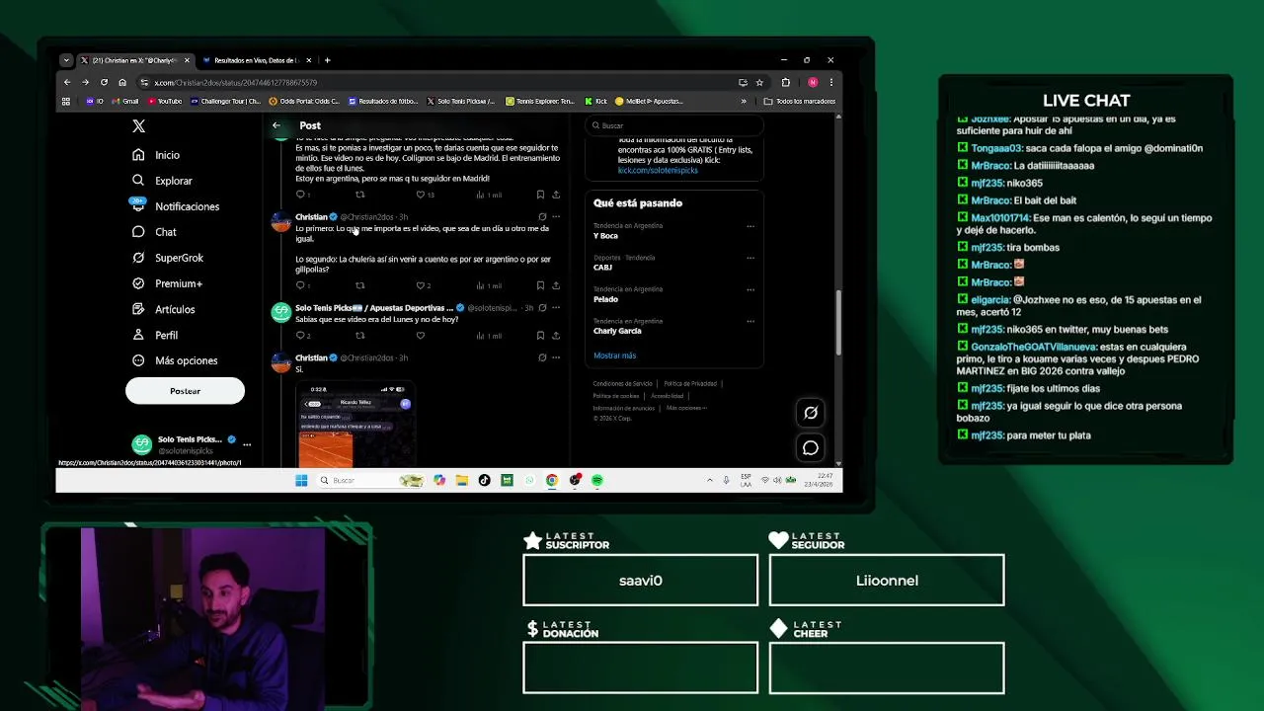Bookmark the Solo Tenis Picks tweet
1264x711 pixels.
tap(540, 336)
